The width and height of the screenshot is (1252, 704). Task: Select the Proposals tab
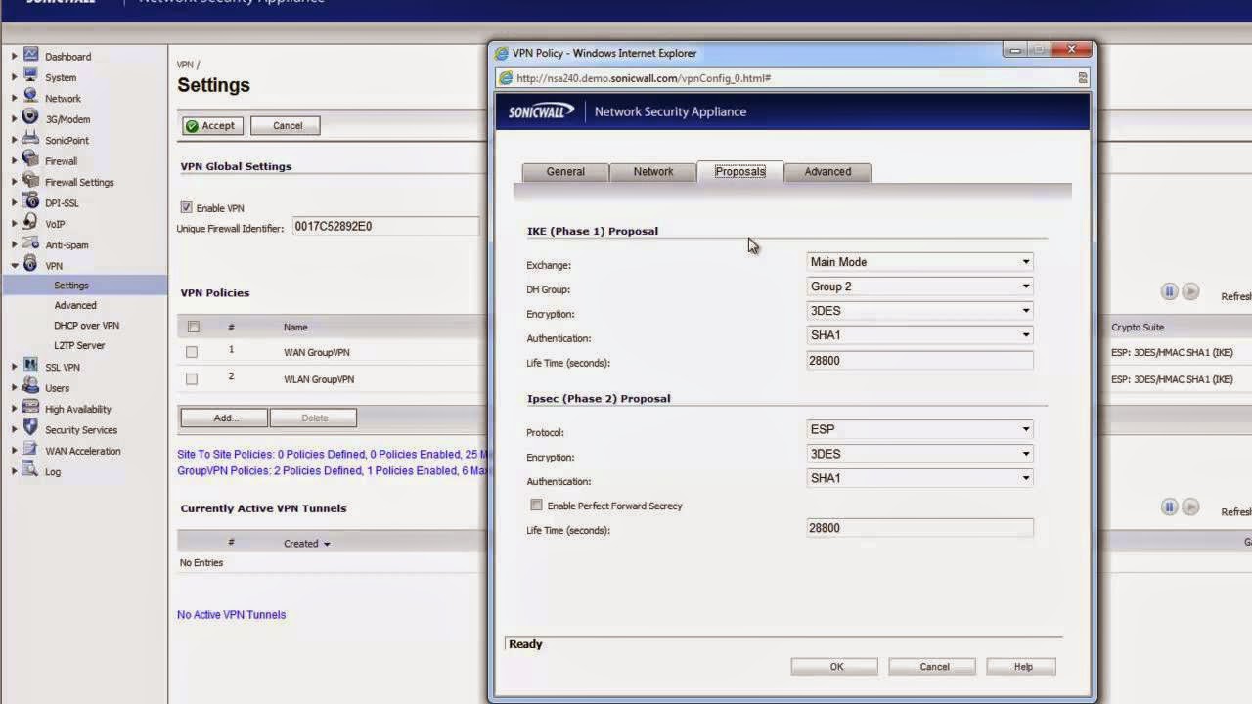click(740, 171)
